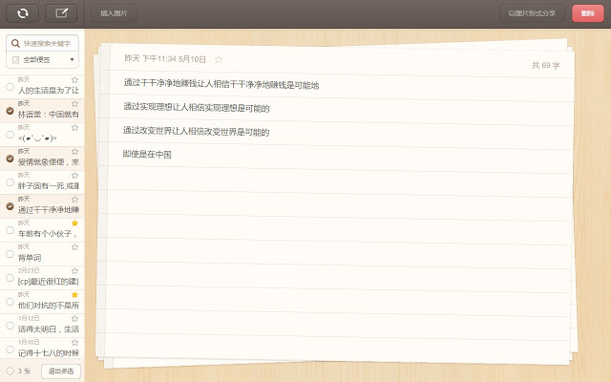This screenshot has height=382, width=611.
Task: Select checkbox for note 记得十七八的时候
Action: point(11,350)
